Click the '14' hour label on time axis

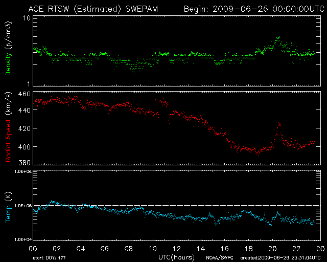(201, 249)
